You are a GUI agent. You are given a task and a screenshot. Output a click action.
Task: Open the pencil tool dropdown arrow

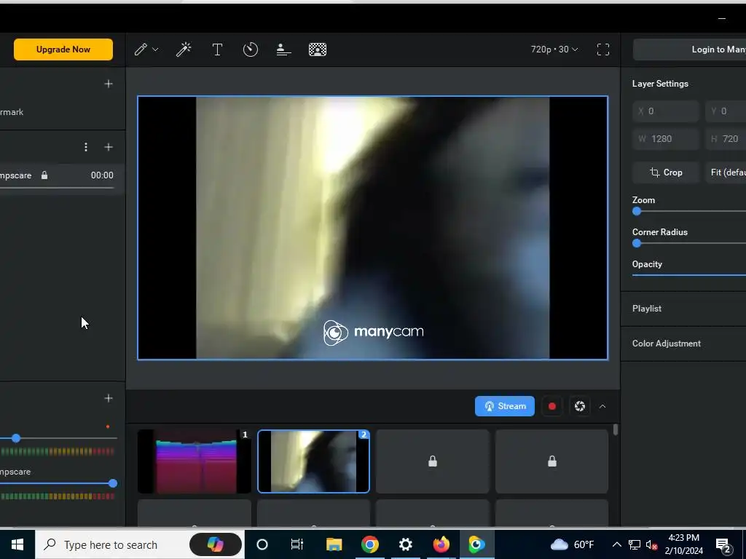pyautogui.click(x=155, y=49)
